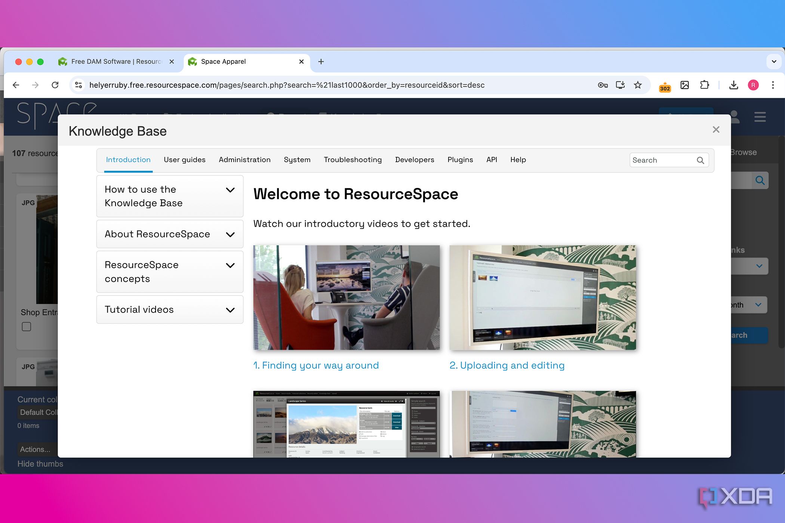Expand the About ResourceSpace section

(170, 234)
